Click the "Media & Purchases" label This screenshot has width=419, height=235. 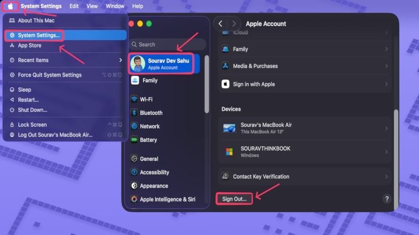pos(255,66)
